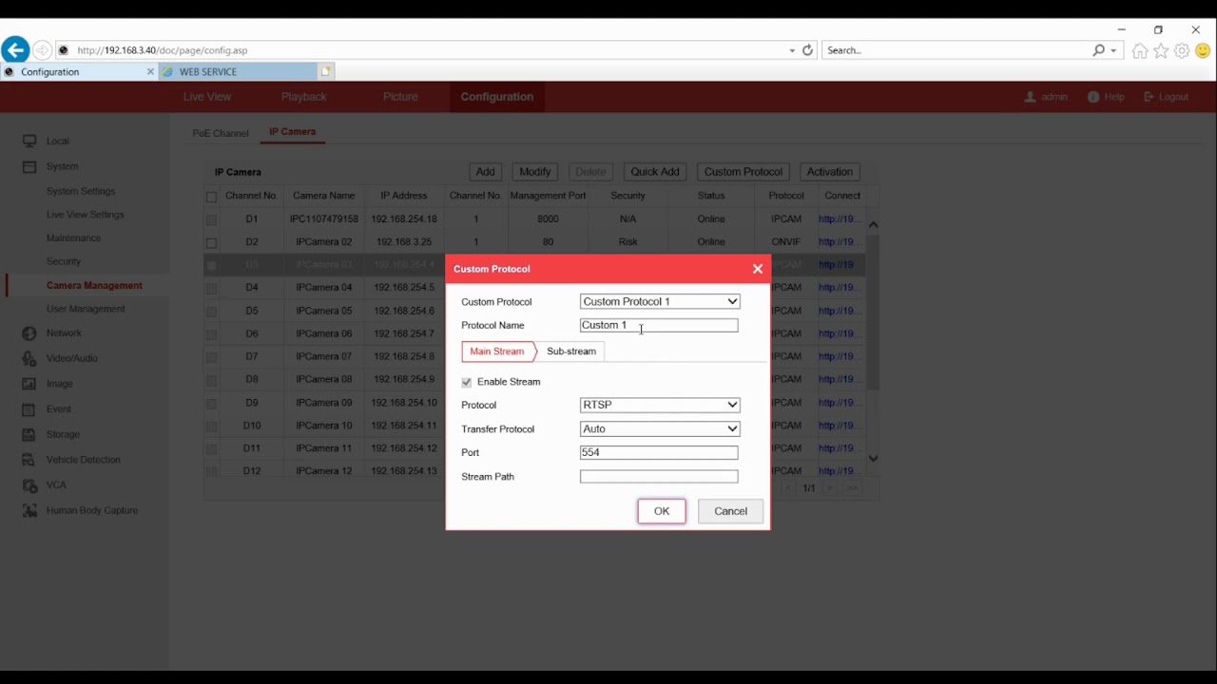The width and height of the screenshot is (1217, 684).
Task: Open the Playback menu
Action: (304, 97)
